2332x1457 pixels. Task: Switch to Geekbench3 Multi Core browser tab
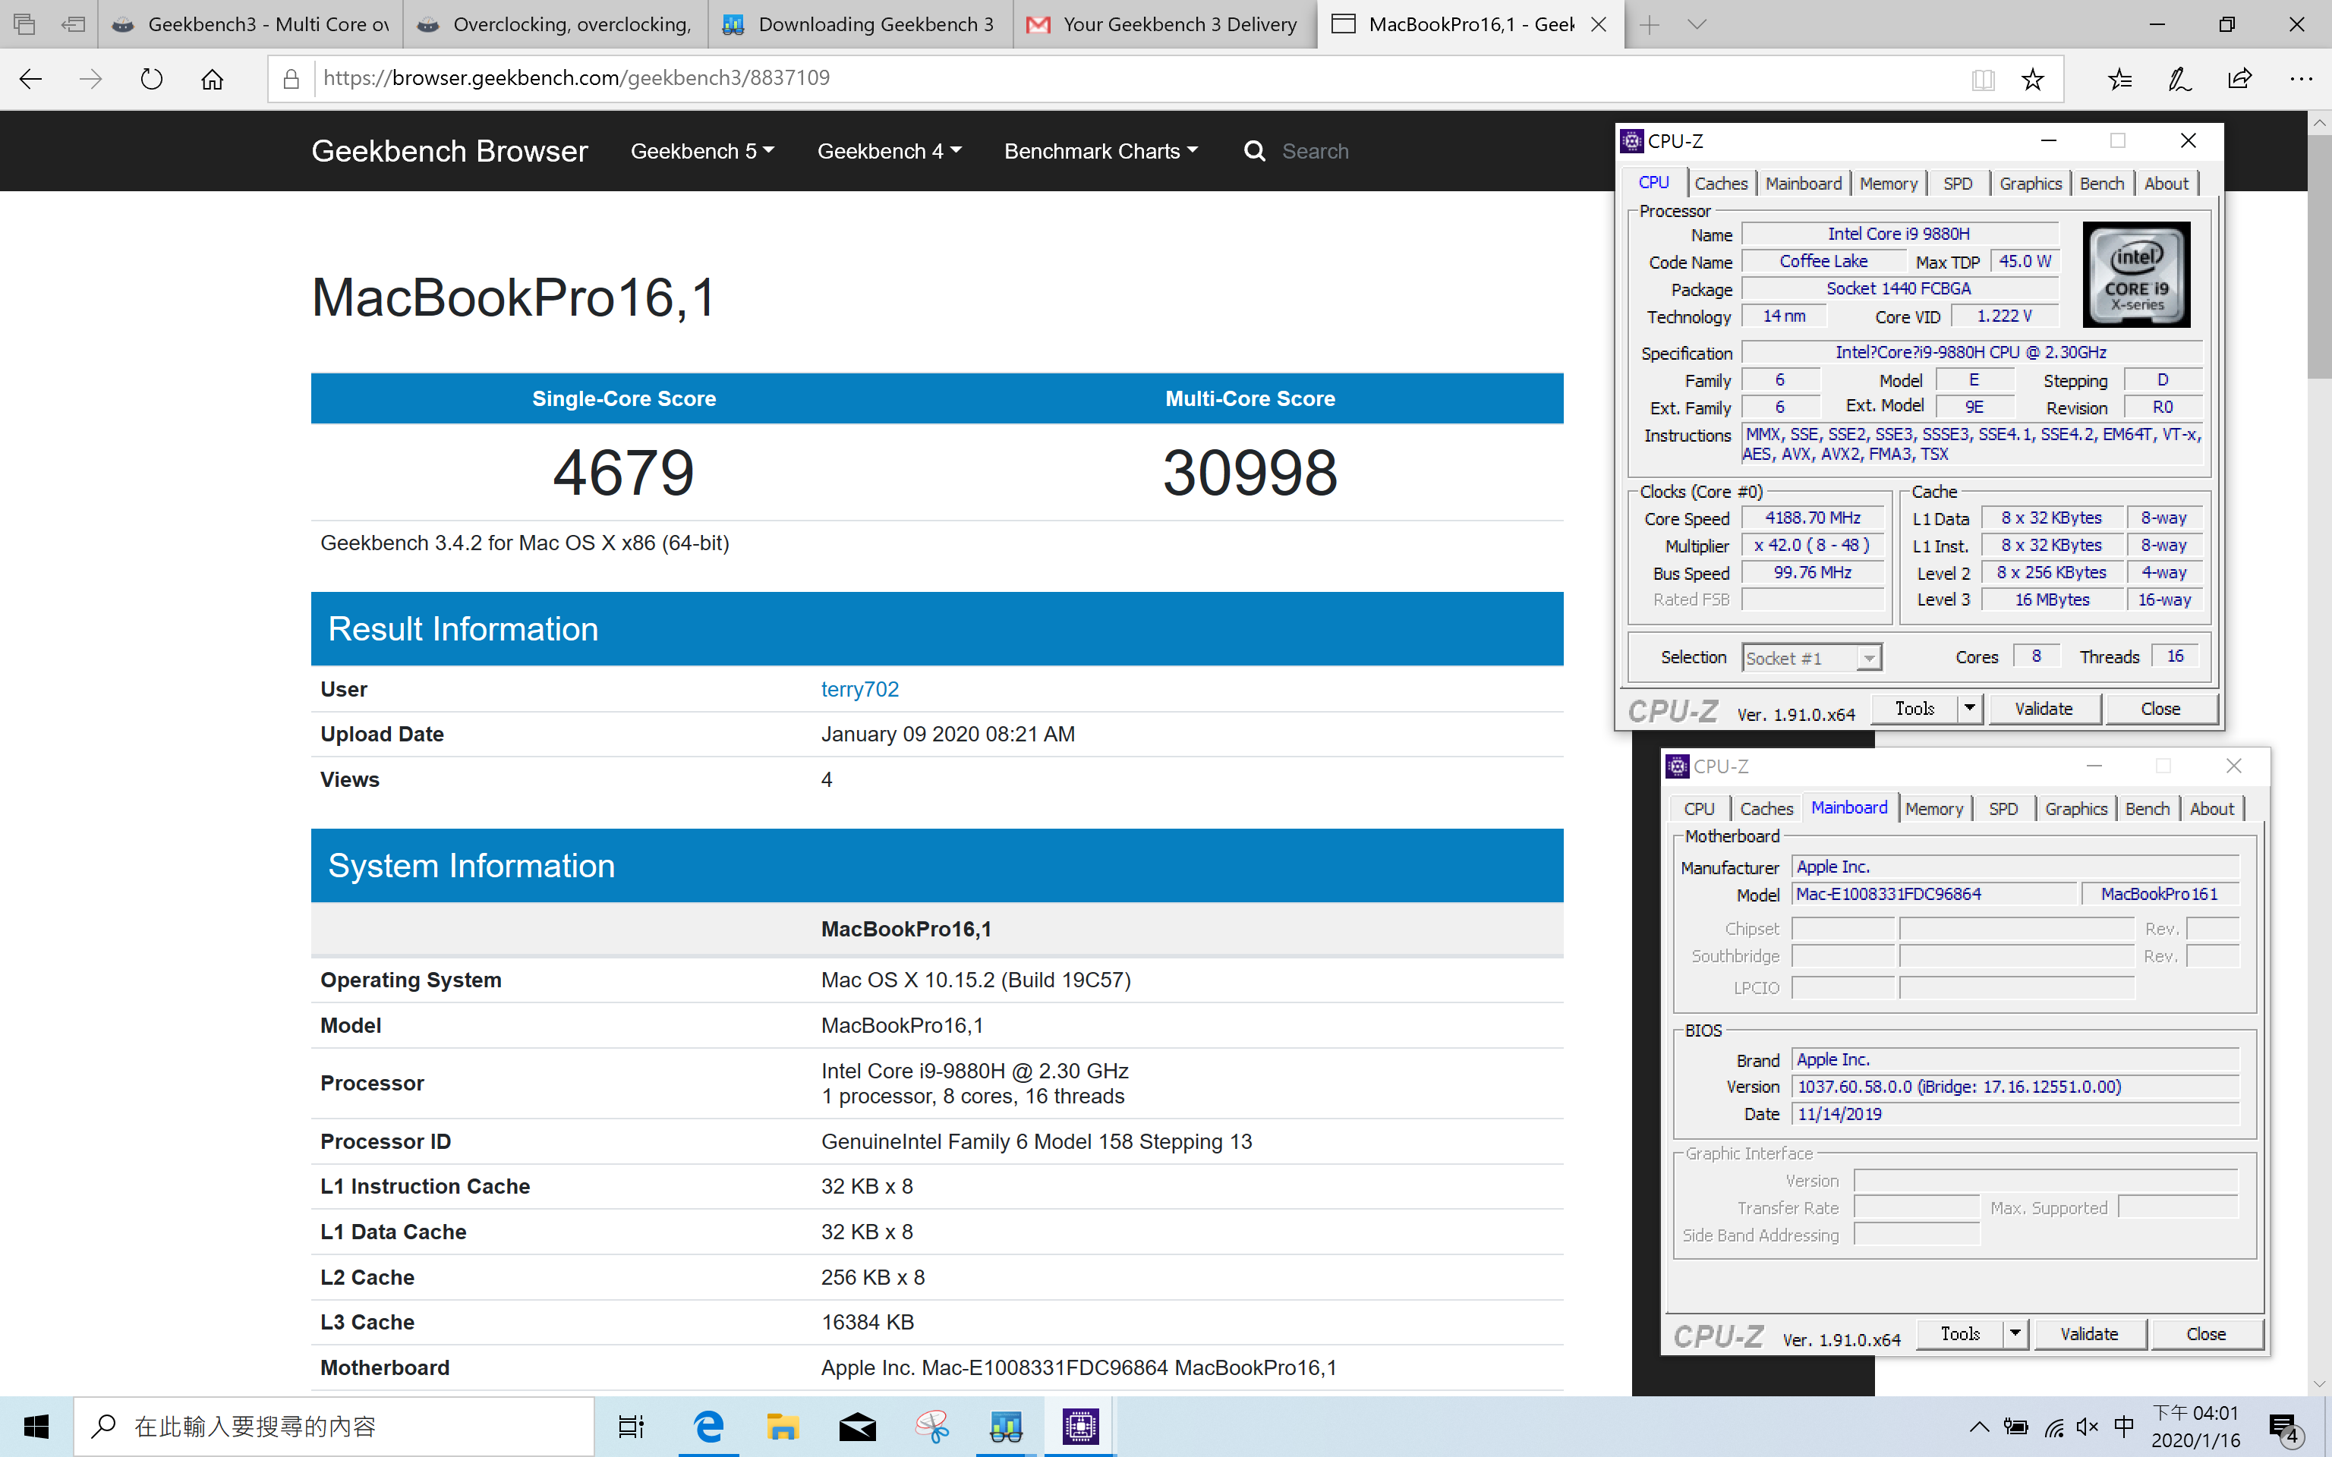point(249,25)
